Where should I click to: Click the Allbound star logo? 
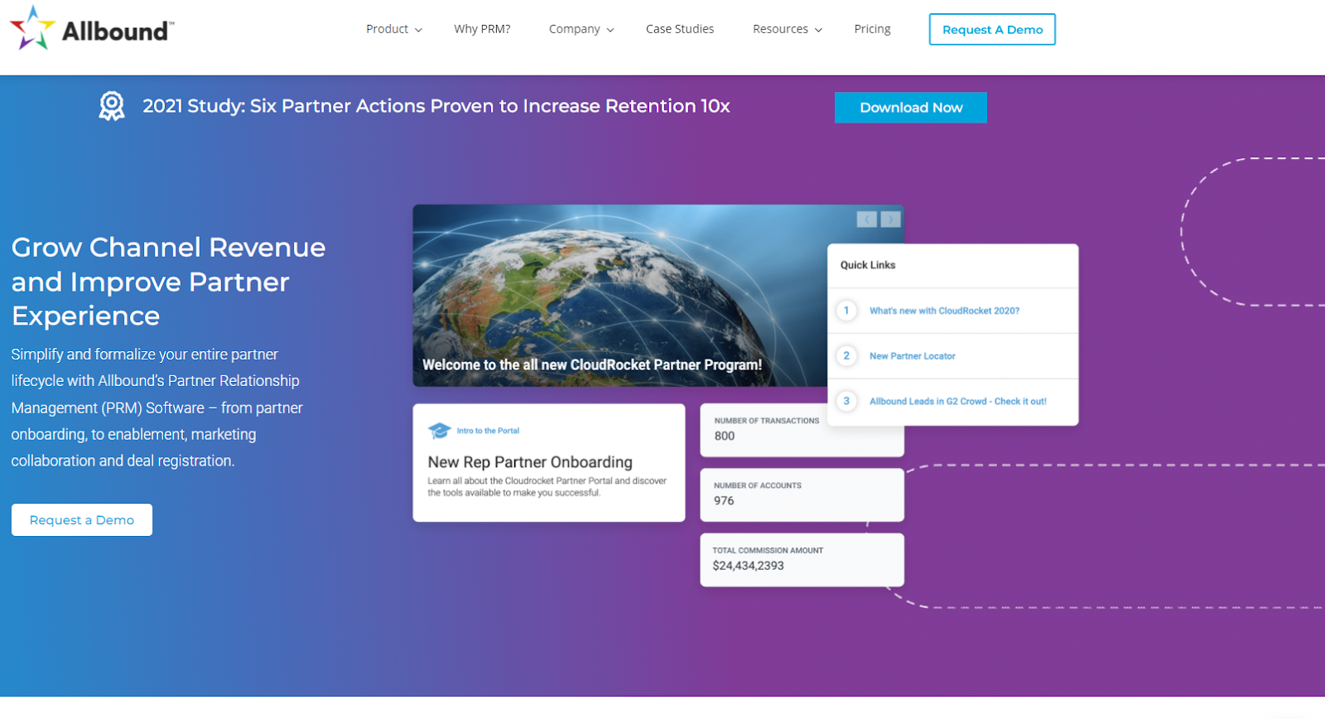coord(32,28)
